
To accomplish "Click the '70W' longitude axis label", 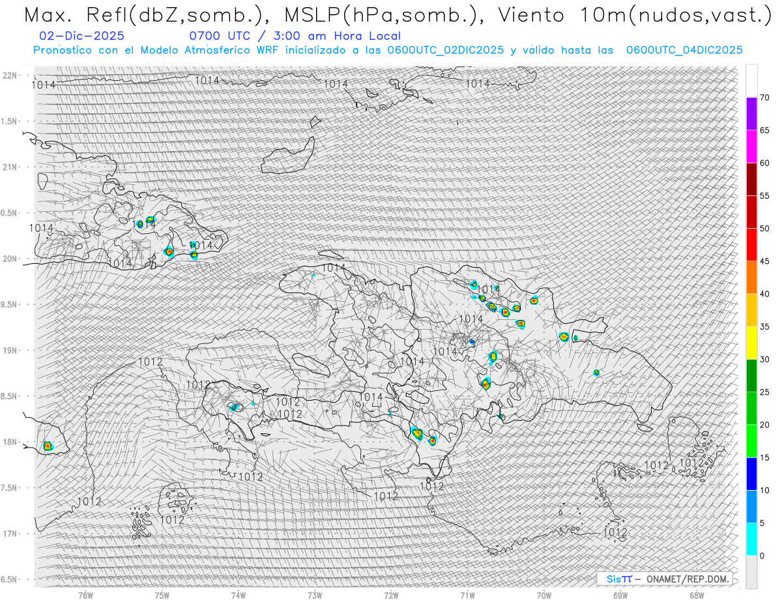I will [544, 594].
